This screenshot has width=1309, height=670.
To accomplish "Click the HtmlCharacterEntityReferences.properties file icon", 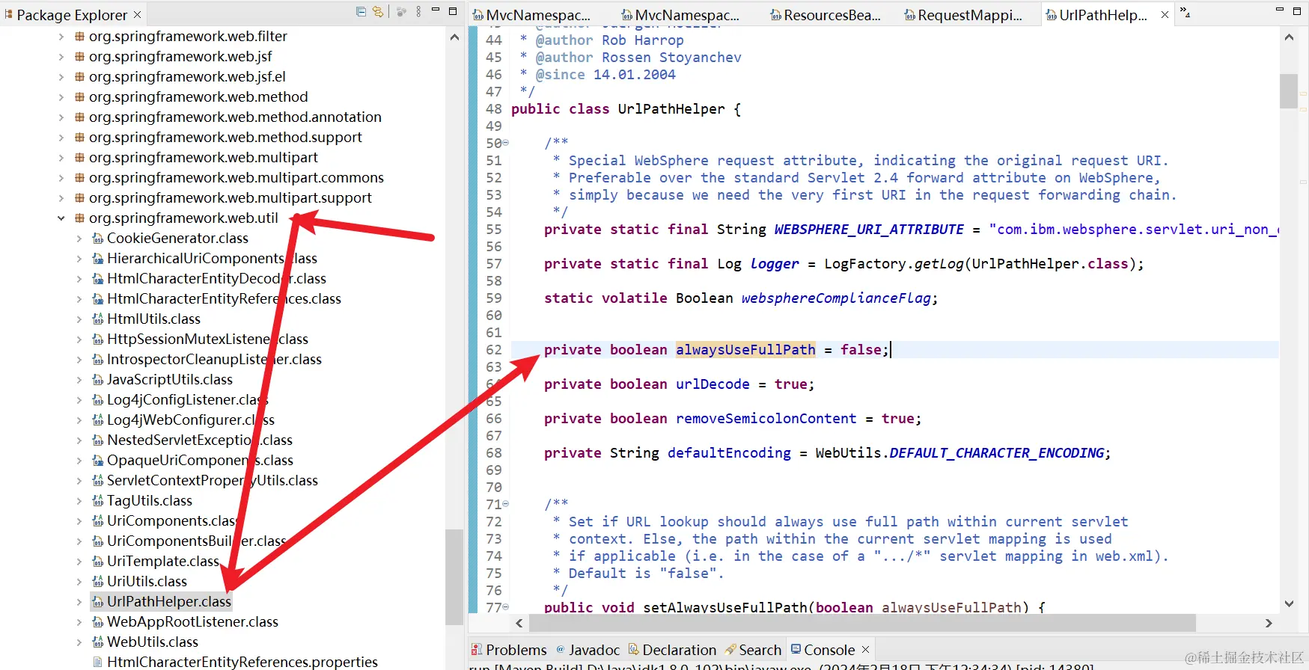I will point(97,663).
